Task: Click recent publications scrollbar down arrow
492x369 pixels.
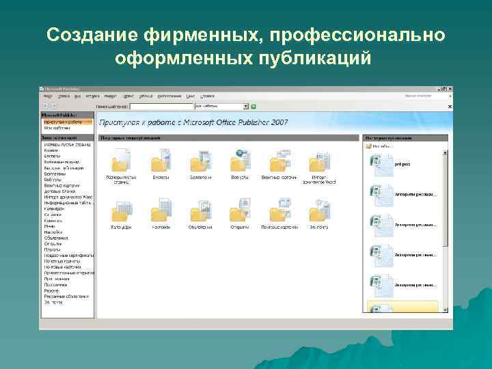Action: tap(446, 310)
